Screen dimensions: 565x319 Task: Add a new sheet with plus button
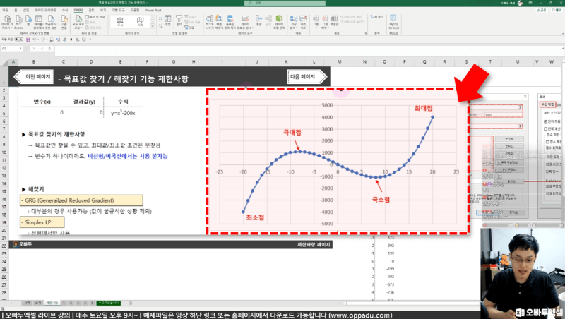coord(130,303)
